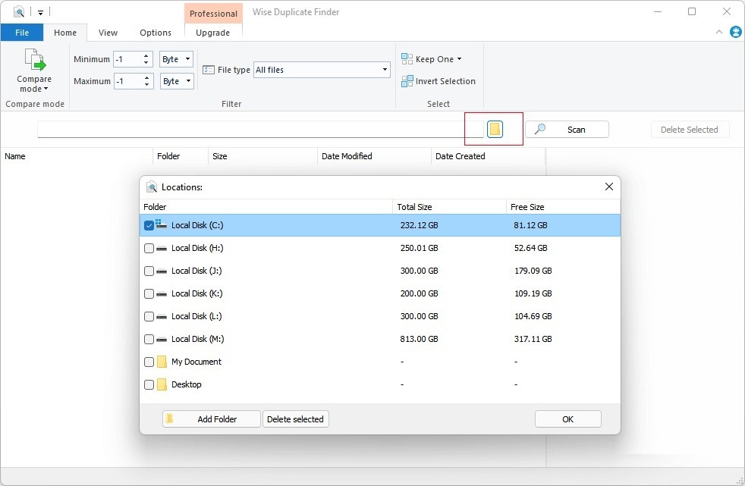Screen dimensions: 745x486
Task: Click the Keep One selection icon
Action: 407,59
